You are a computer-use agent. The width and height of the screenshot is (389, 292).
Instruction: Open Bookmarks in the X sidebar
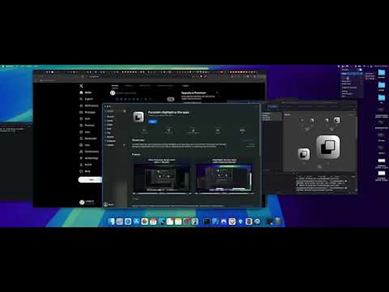88,139
